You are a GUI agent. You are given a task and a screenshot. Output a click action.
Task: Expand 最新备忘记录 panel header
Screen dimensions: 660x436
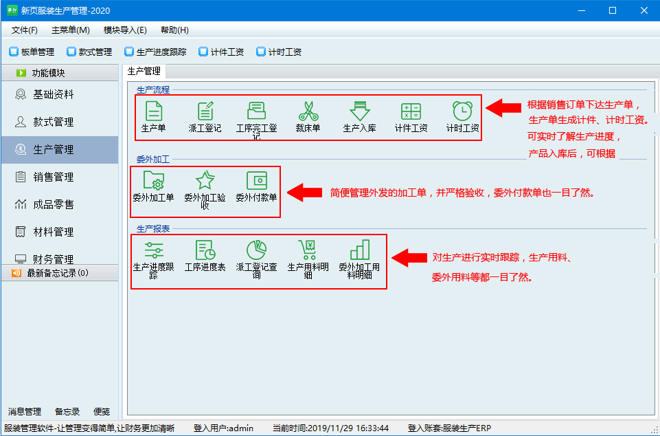coord(60,273)
